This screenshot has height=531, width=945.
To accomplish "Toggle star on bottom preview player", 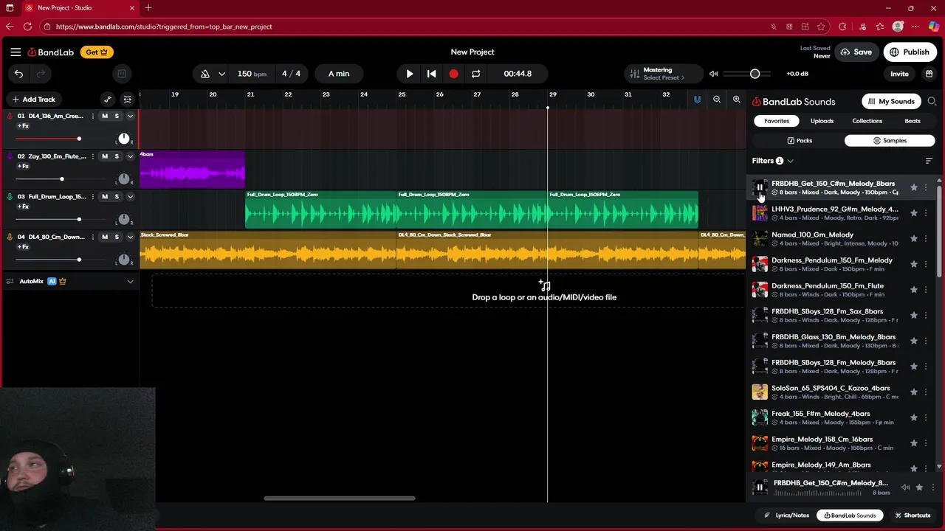I will point(919,487).
